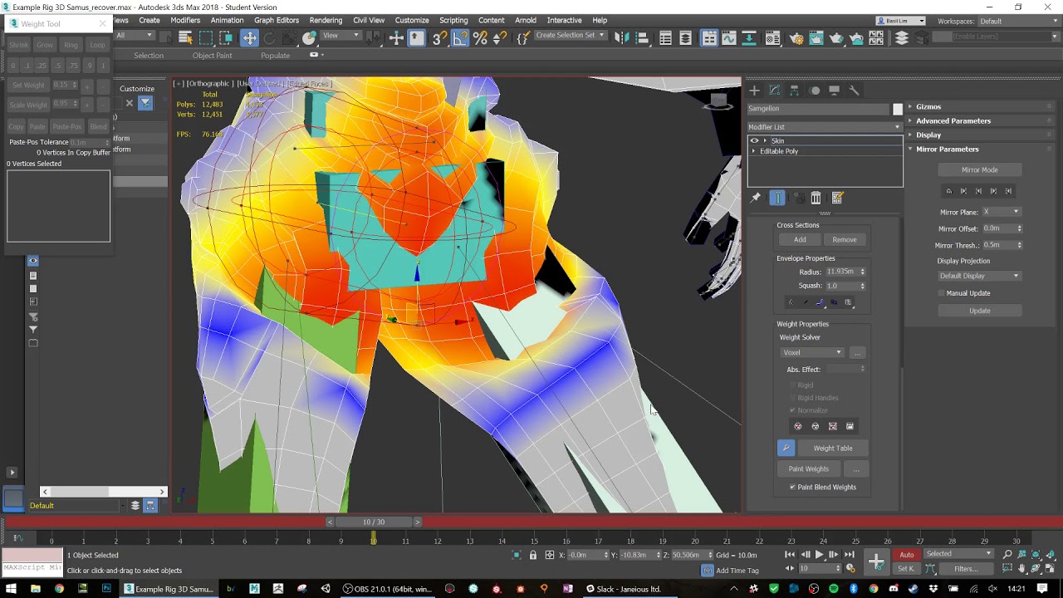
Task: Toggle Set Key mode
Action: (x=906, y=569)
